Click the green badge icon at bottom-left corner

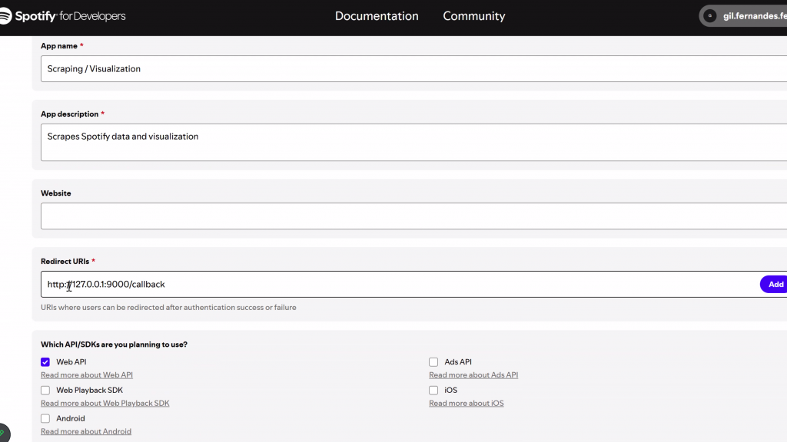[x=3, y=433]
